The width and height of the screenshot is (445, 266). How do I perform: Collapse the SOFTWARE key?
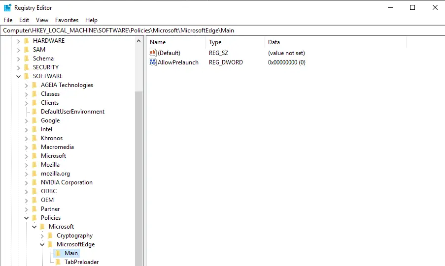pos(19,76)
